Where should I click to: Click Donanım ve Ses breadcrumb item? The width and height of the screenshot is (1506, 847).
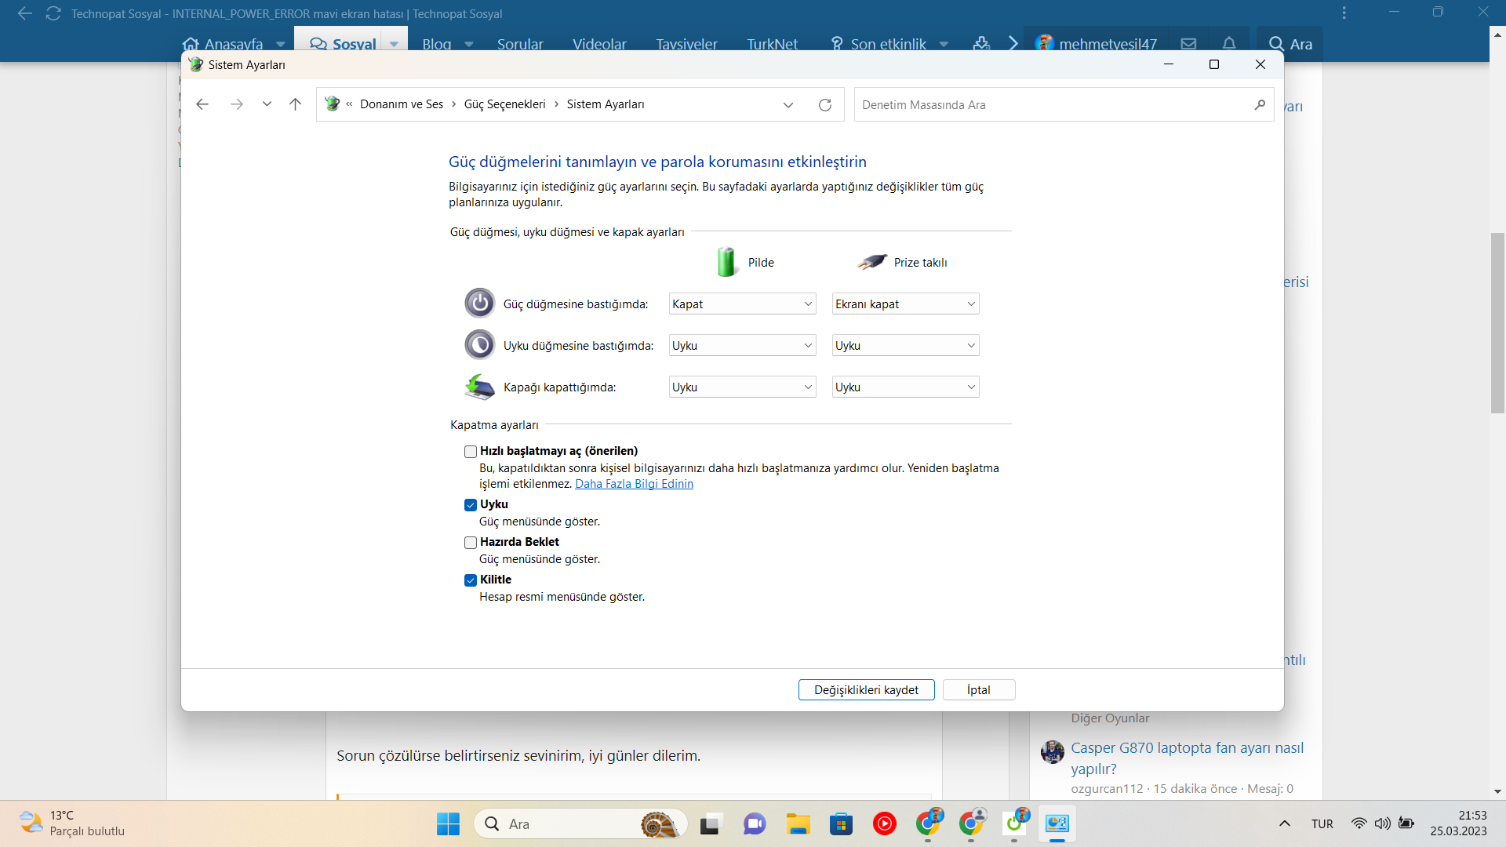(x=402, y=104)
